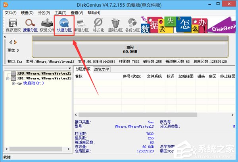
Task: Select the 分区参数 tab
Action: [x=83, y=69]
